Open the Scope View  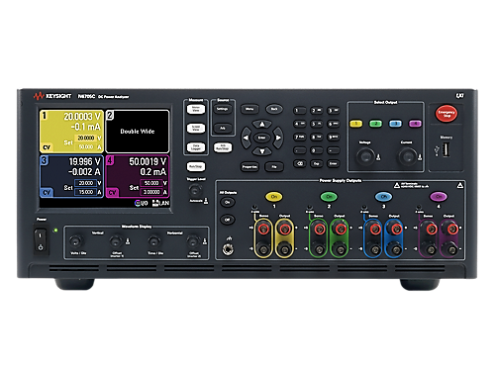tap(196, 128)
